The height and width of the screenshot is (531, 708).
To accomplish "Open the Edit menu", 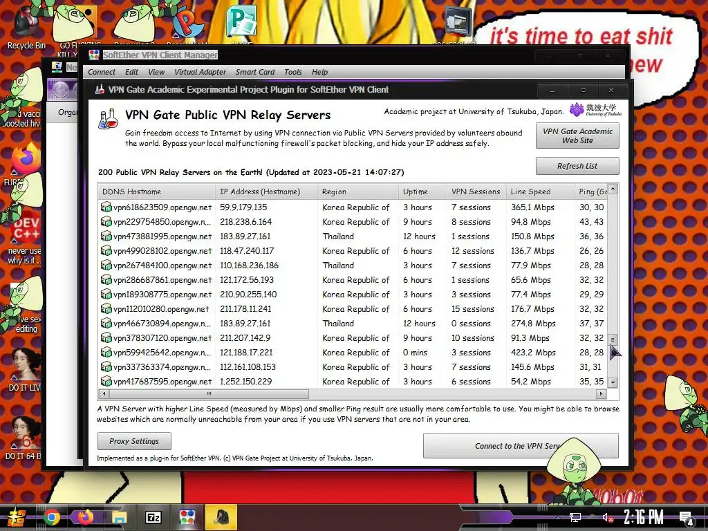I will pos(131,72).
